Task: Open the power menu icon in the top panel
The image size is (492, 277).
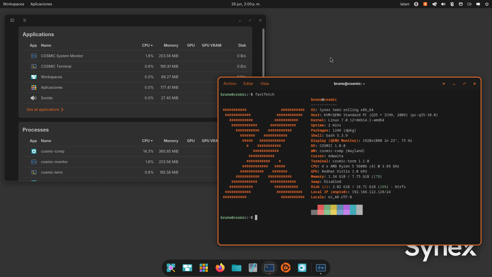Action: pos(487,4)
